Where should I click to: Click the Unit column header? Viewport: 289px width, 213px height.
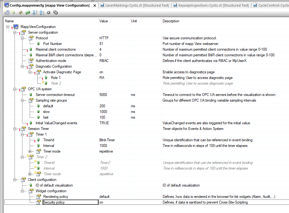[x=146, y=21]
